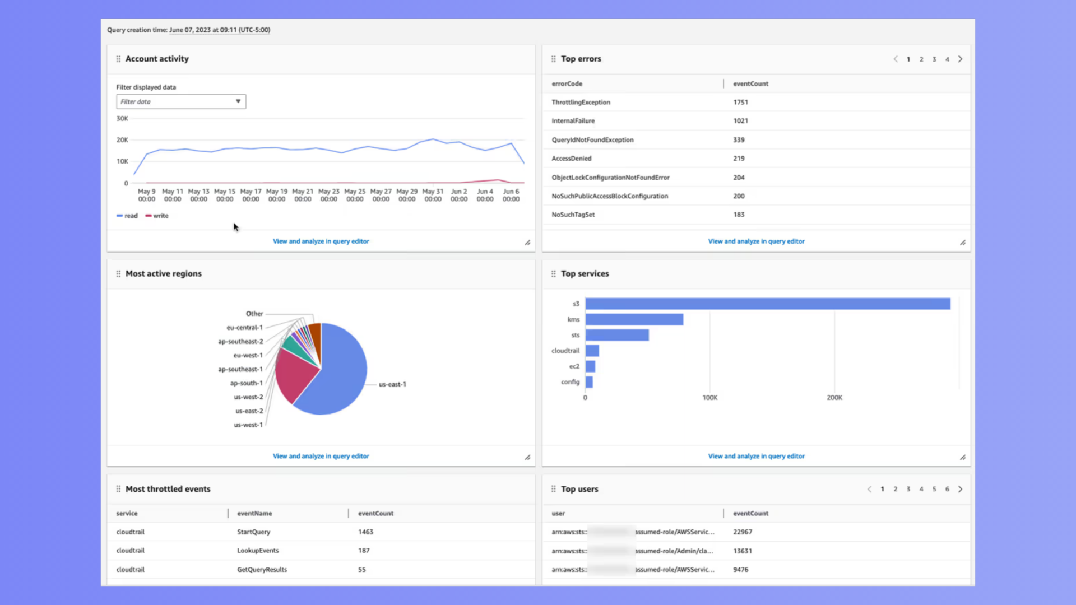Click the Account activity panel icon

pos(118,58)
